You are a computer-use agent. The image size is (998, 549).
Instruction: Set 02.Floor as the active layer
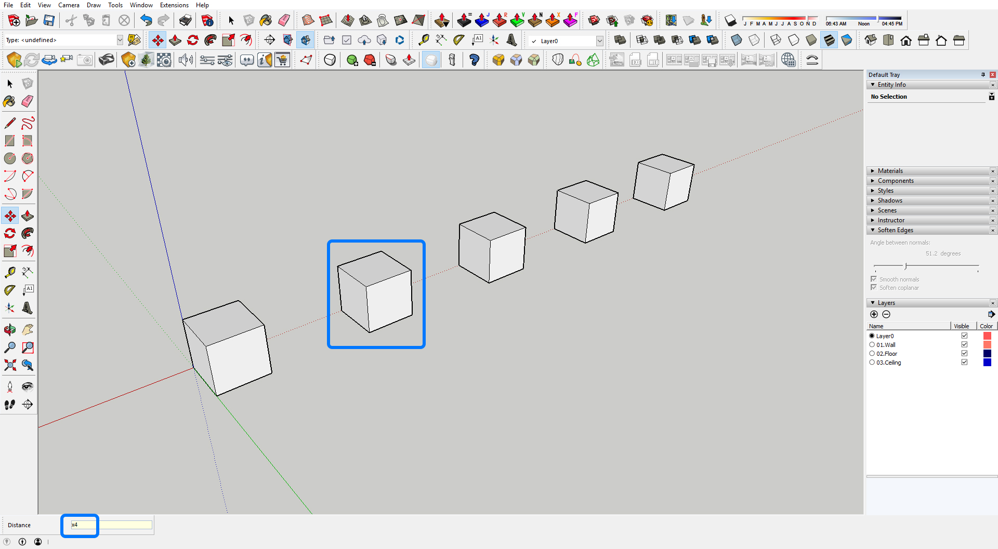872,354
